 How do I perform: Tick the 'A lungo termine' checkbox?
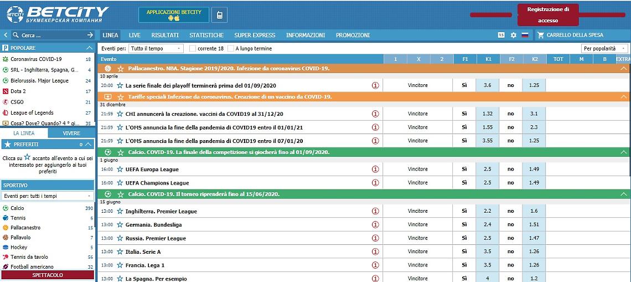click(x=231, y=48)
